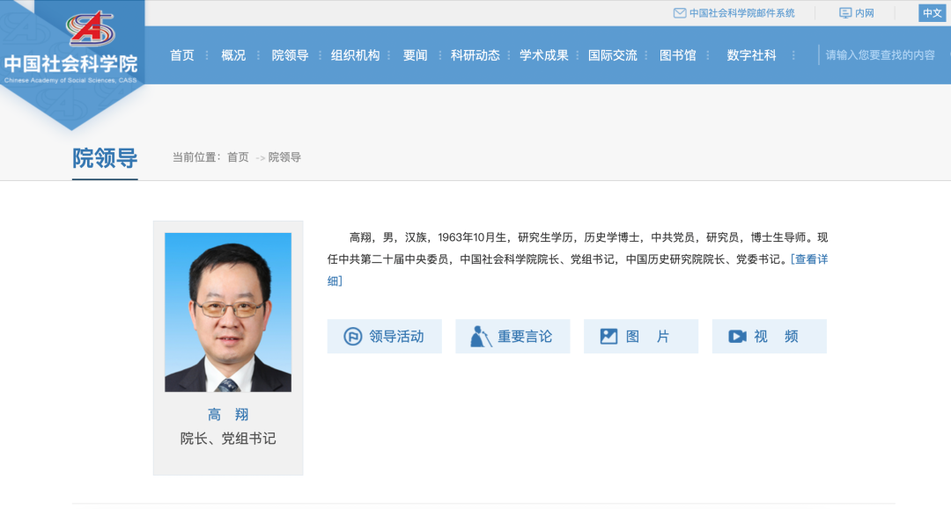The width and height of the screenshot is (951, 509).
Task: Click the portrait photo of 高翔
Action: pyautogui.click(x=228, y=312)
